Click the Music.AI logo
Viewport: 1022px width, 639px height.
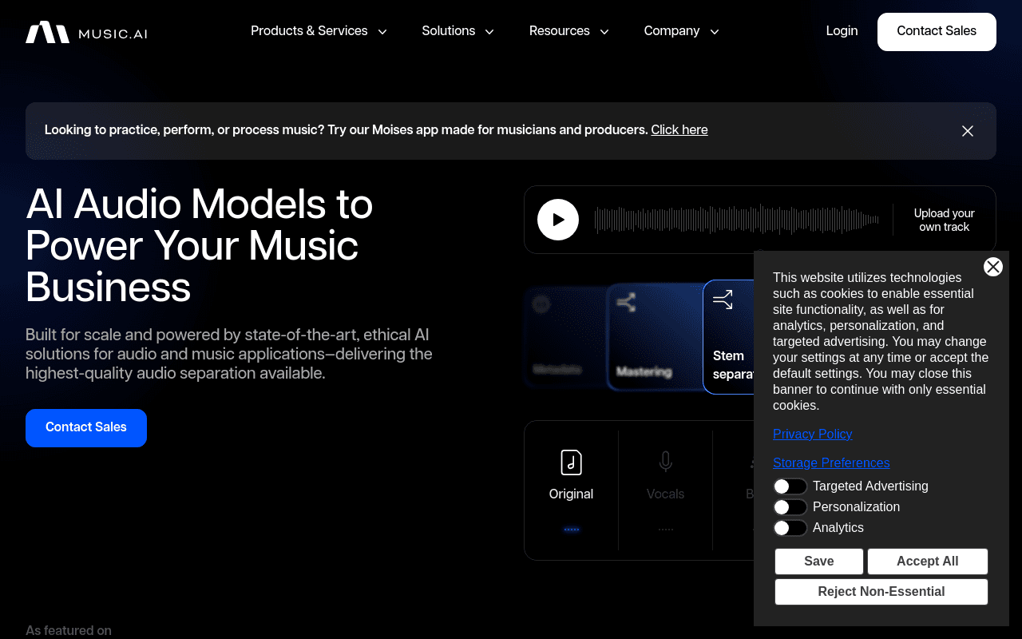pos(86,32)
